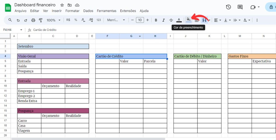
Task: Edit the font size field
Action: click(x=140, y=20)
